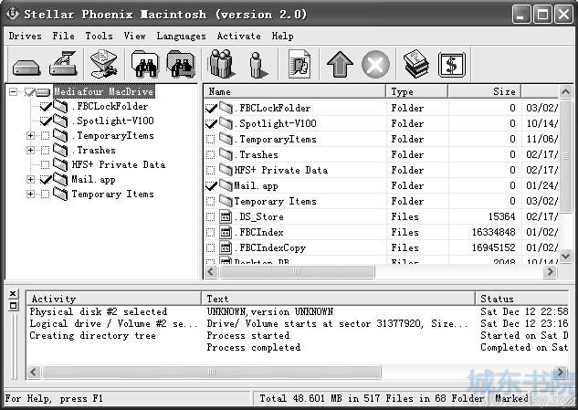Select the 'Creating directory tree' log entry

coord(92,335)
